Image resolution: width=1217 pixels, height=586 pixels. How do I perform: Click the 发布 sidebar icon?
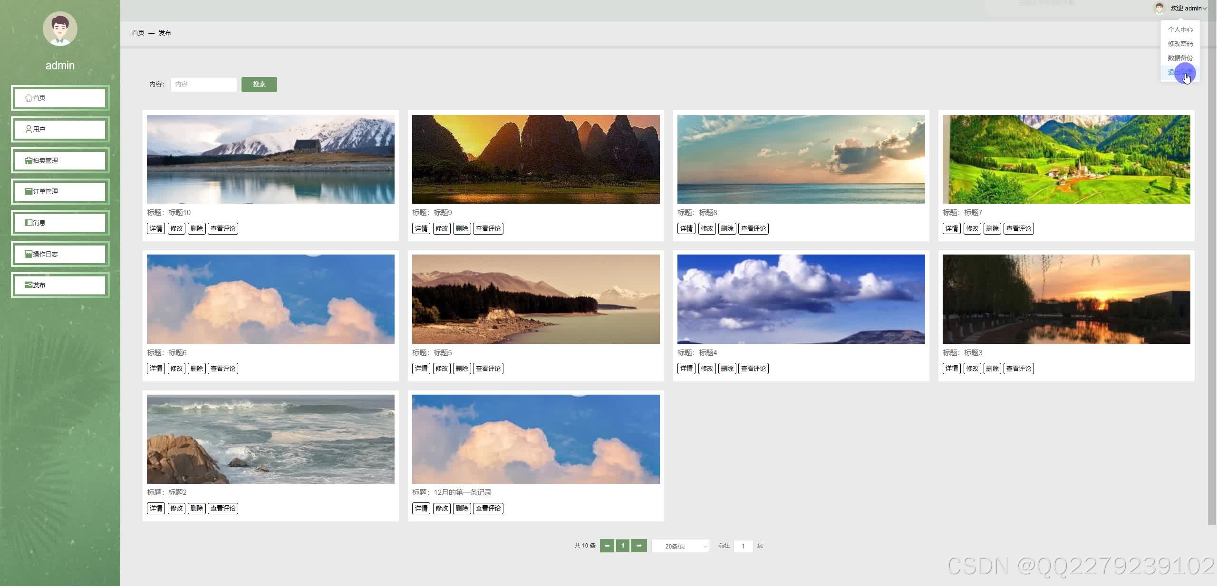pyautogui.click(x=29, y=285)
